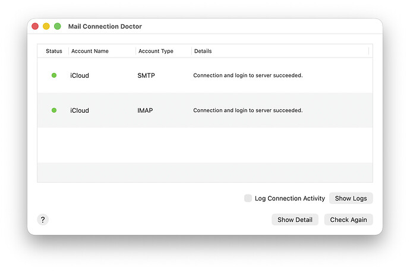Close the Mail Connection Doctor window
Viewport: 410px width, 271px height.
click(35, 27)
